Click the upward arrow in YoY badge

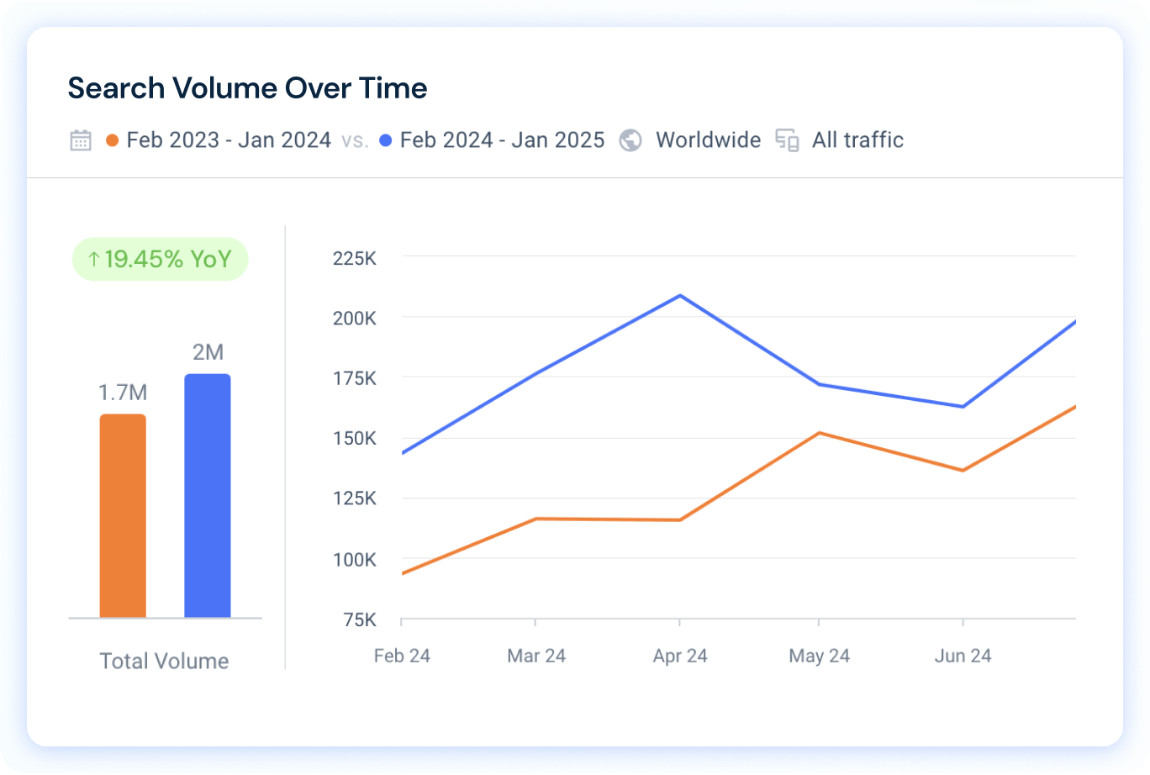(x=92, y=259)
